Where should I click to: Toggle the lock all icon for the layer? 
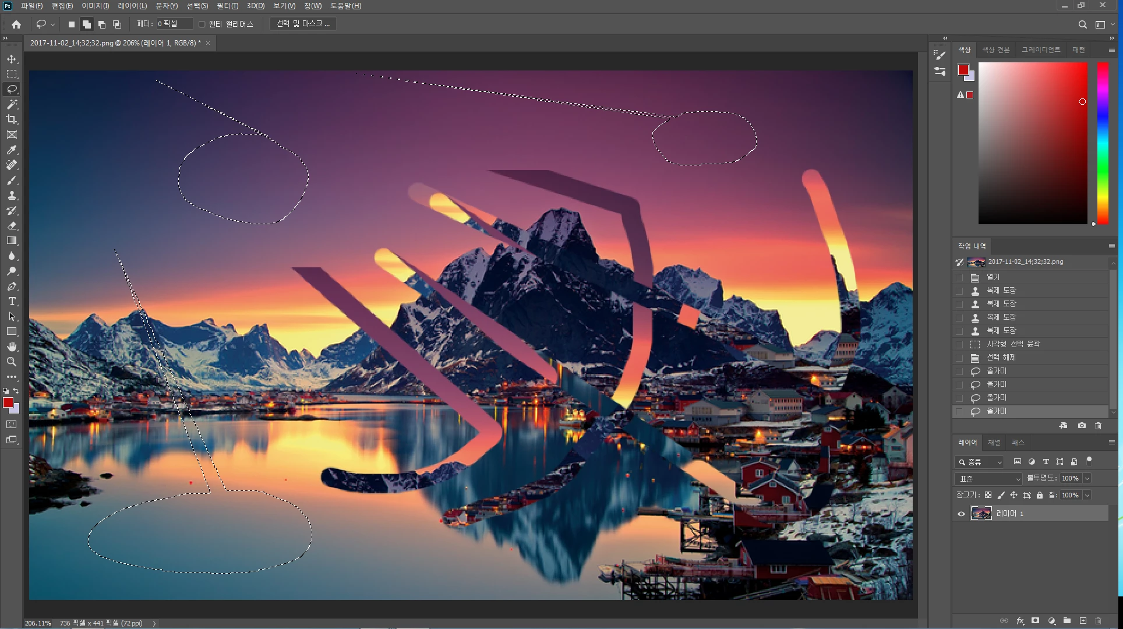pos(1040,495)
